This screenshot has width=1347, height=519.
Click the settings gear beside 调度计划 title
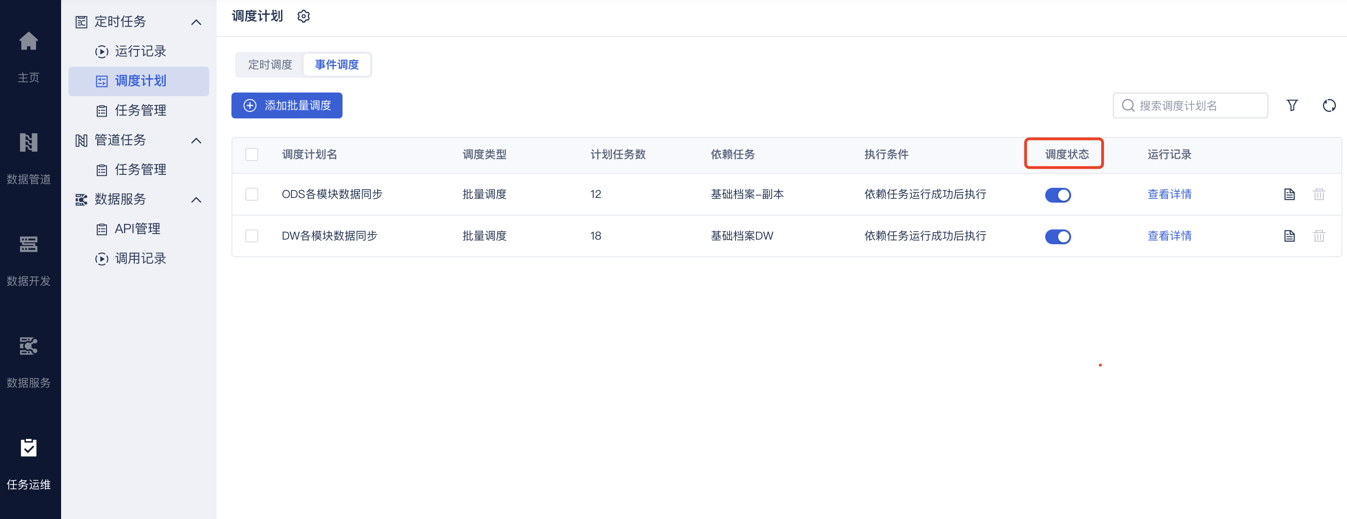303,17
